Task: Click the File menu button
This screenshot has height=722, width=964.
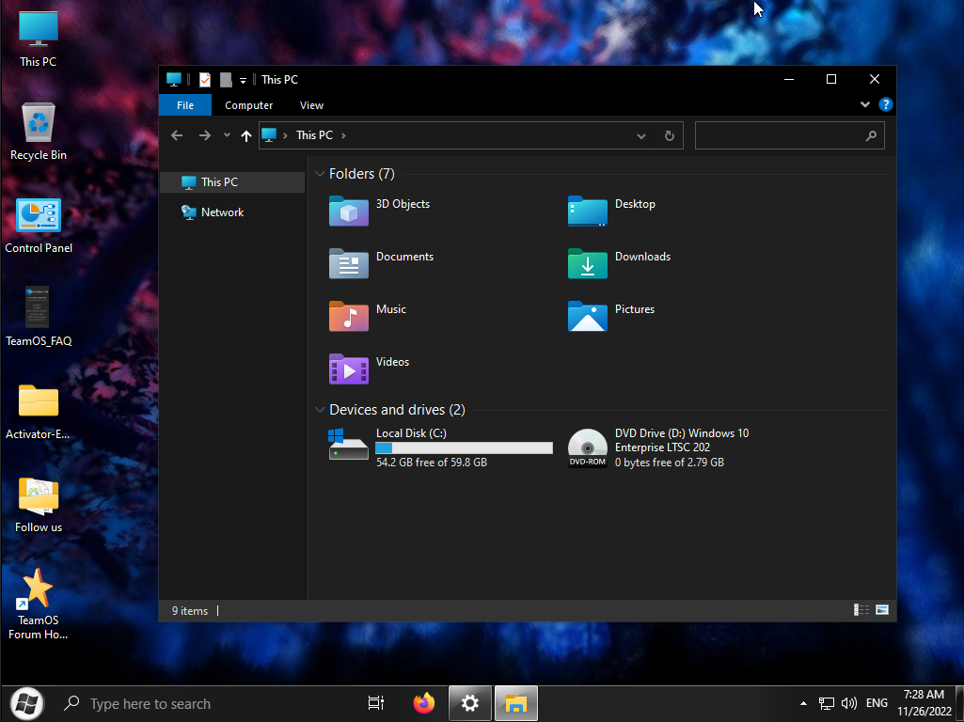Action: pos(185,105)
